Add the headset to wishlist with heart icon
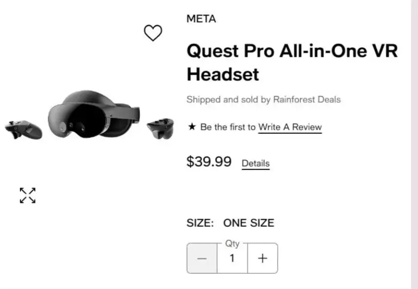This screenshot has width=418, height=289. pyautogui.click(x=153, y=33)
